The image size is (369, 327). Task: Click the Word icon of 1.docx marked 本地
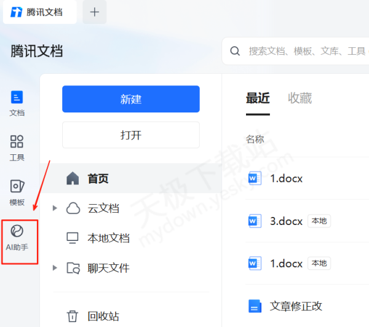click(x=255, y=263)
